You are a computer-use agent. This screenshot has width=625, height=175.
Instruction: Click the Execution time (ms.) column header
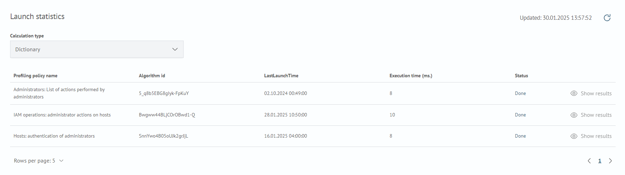(x=411, y=76)
